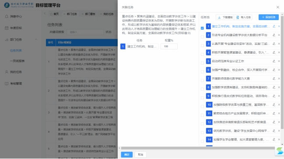
Task: Collapse the 部门任务 sidebar group chevron
Action: click(36, 39)
